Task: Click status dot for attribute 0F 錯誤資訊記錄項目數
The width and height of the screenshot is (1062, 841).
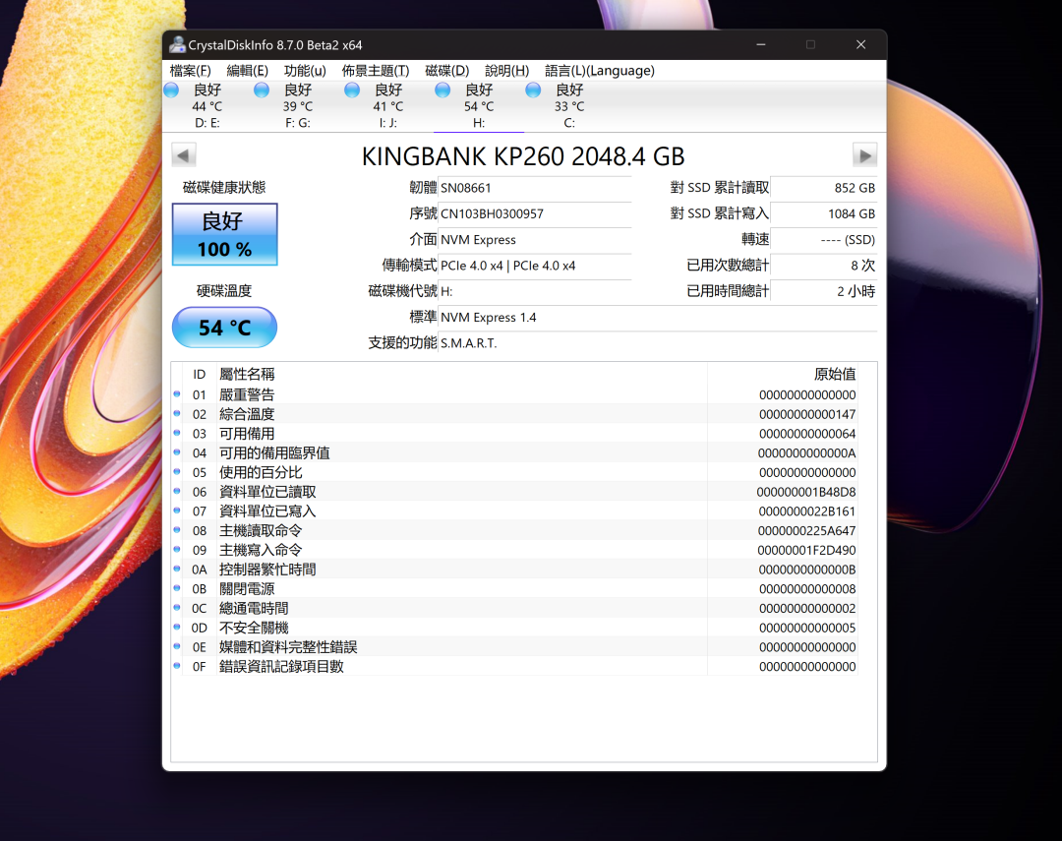Action: coord(177,666)
